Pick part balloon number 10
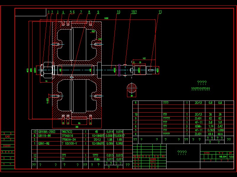Viewport: 237px width, 177px height. pyautogui.click(x=118, y=12)
